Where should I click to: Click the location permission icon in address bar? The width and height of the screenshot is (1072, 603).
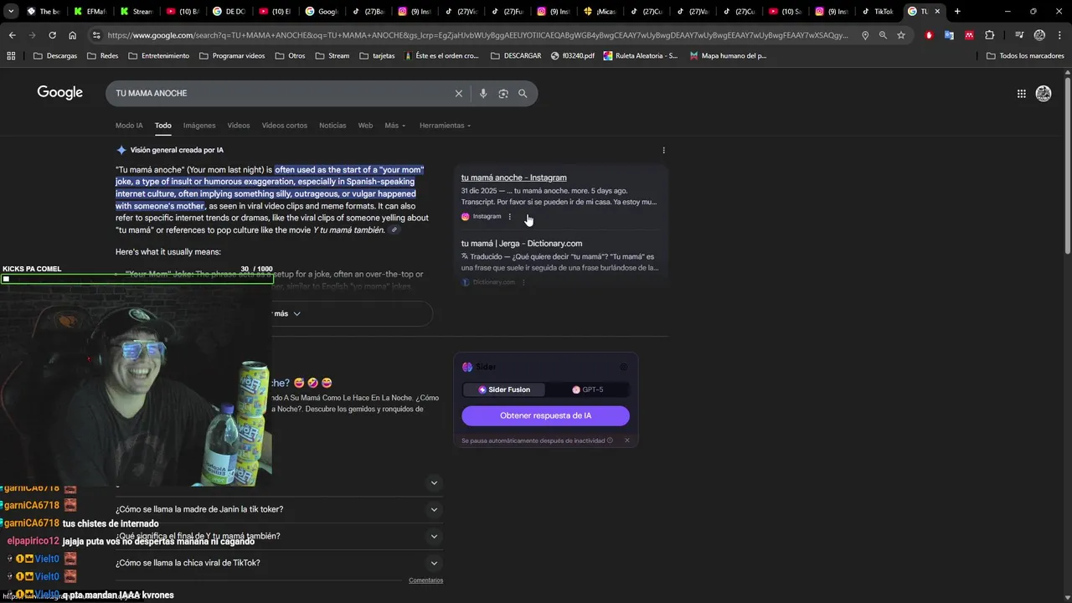865,35
